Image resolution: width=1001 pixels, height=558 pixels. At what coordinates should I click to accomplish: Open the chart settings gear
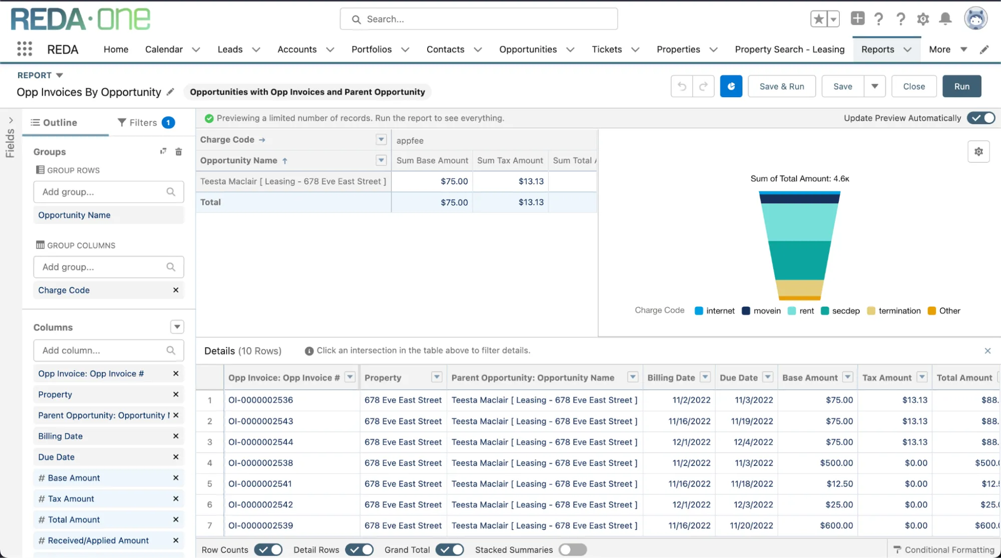pyautogui.click(x=978, y=151)
